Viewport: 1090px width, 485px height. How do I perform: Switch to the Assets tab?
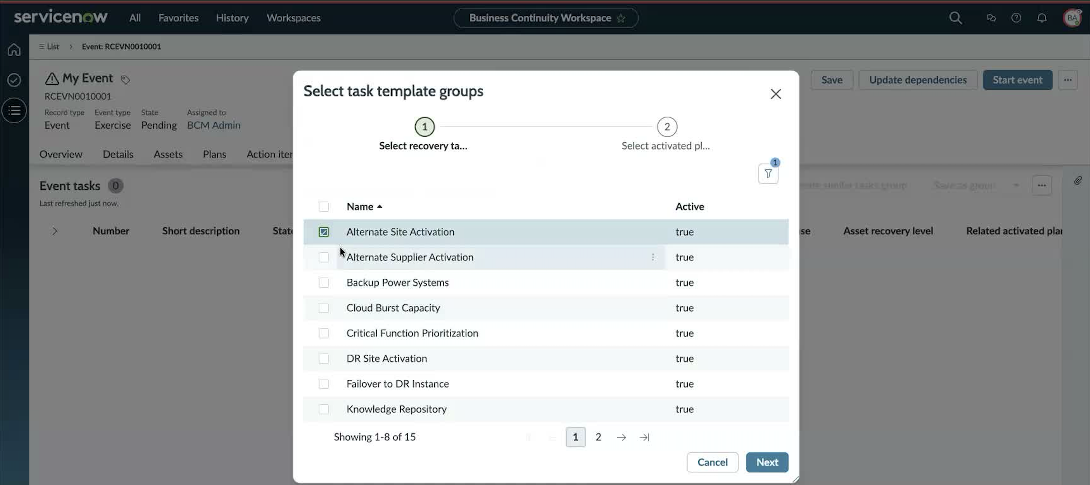(x=168, y=154)
